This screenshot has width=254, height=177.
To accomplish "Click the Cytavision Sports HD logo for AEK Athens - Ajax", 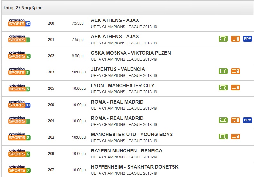I will [x=19, y=23].
